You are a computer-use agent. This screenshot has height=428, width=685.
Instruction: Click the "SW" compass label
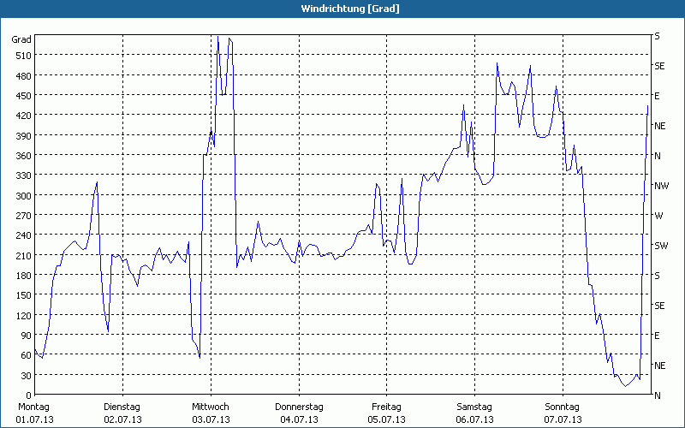point(661,246)
